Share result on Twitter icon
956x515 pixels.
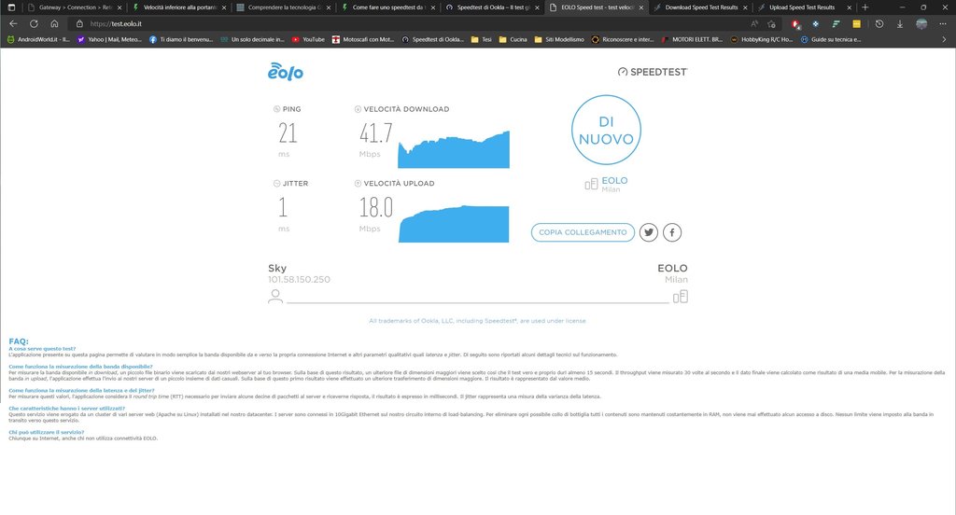point(648,232)
